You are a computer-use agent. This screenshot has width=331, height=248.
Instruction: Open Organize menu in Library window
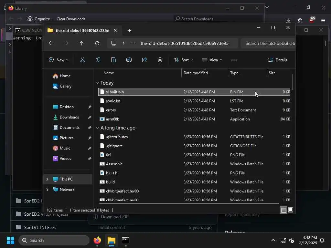click(x=40, y=19)
